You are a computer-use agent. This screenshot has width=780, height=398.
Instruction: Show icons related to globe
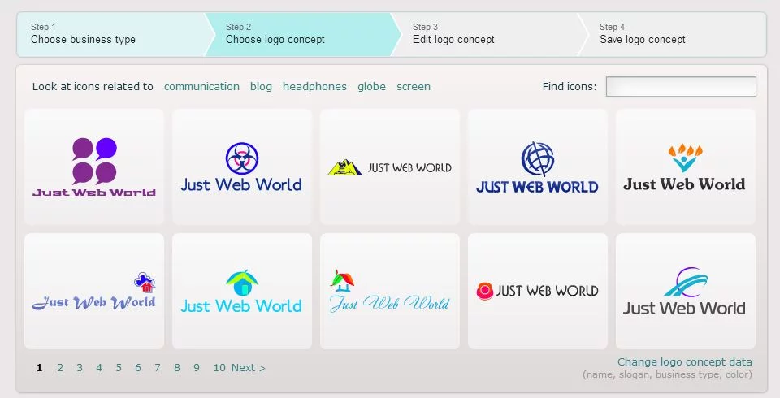371,87
